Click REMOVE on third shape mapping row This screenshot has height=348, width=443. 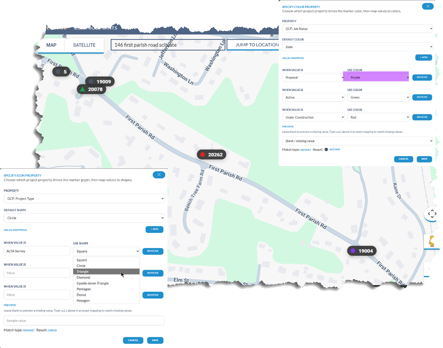point(153,295)
